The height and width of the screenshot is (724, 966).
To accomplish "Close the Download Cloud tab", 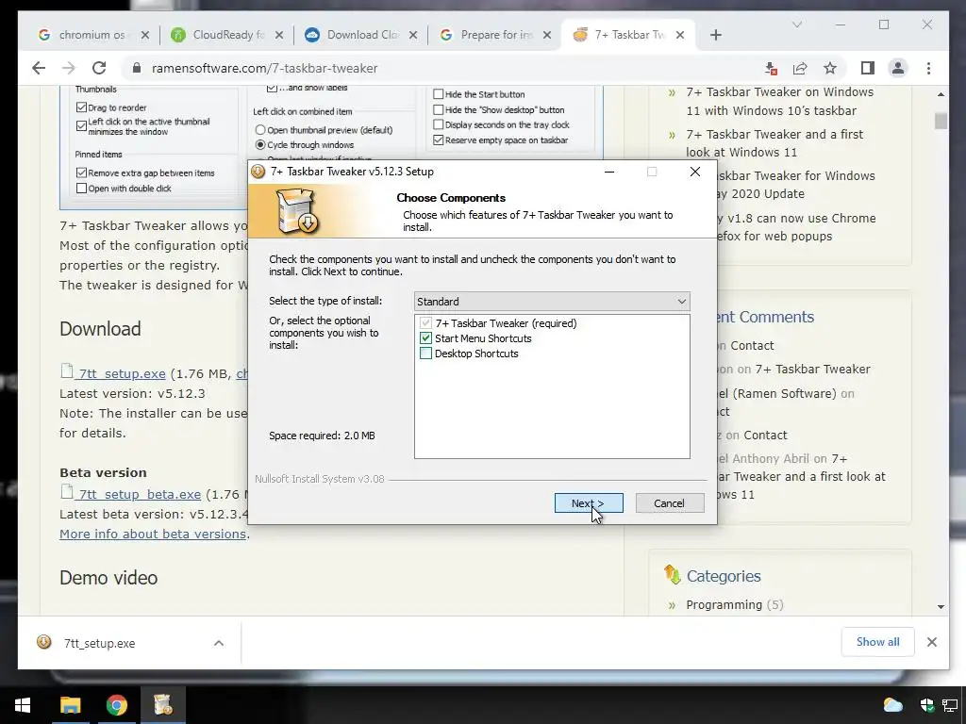I will point(413,35).
